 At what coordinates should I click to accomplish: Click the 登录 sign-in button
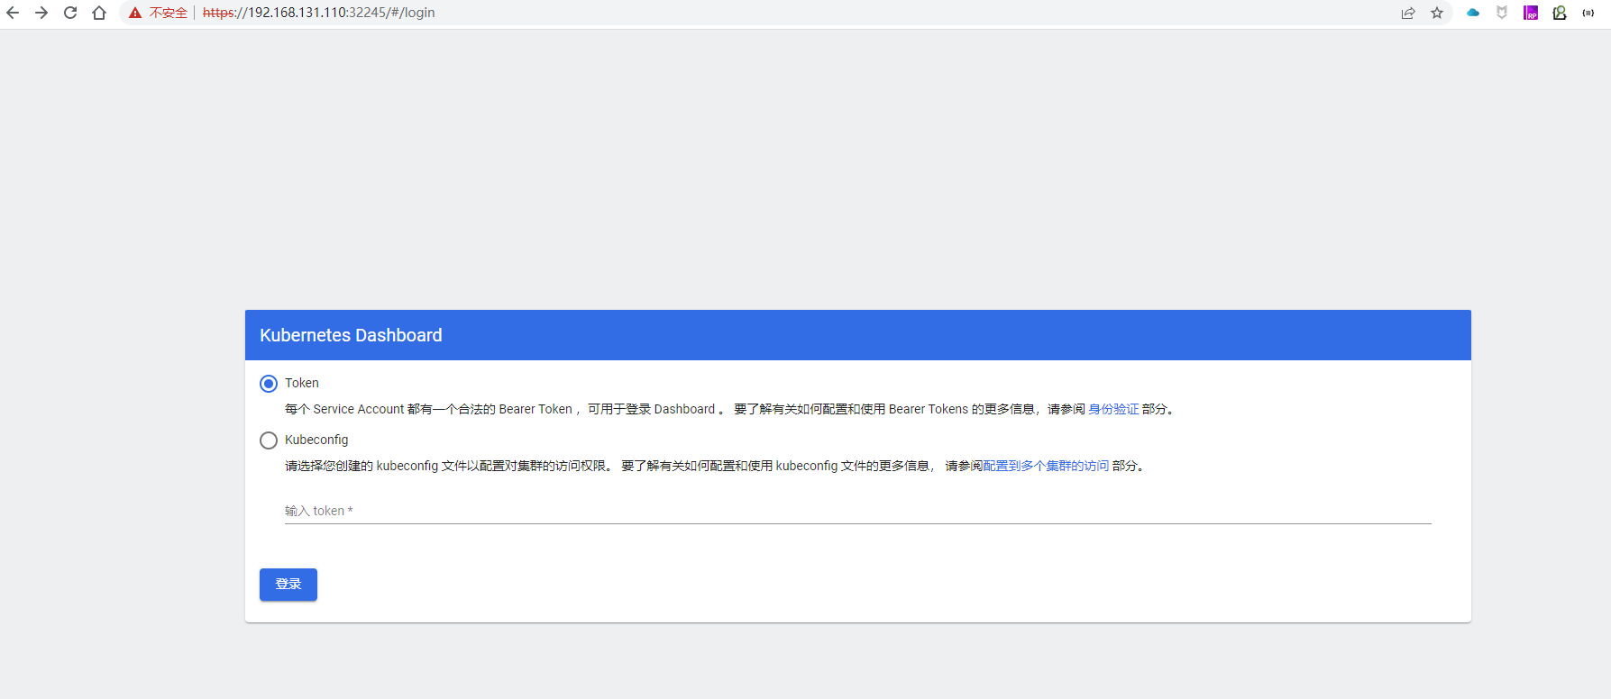288,584
